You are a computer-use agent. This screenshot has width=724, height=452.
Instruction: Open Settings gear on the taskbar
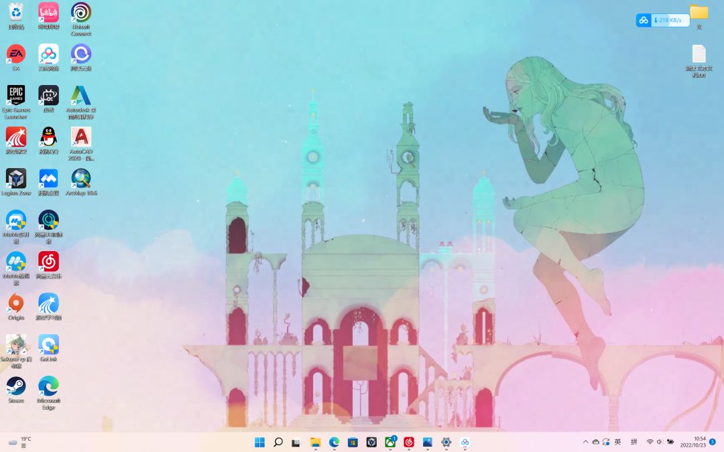446,443
